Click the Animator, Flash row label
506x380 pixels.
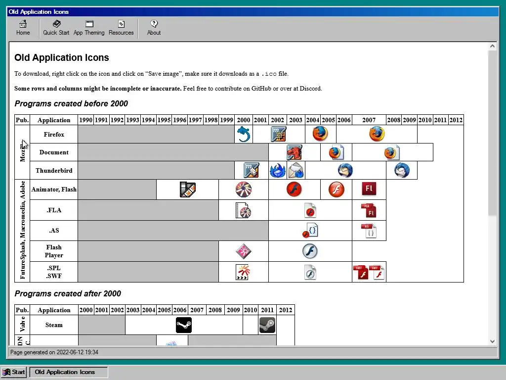click(x=54, y=190)
